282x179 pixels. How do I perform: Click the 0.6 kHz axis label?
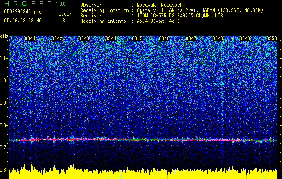point(4,170)
